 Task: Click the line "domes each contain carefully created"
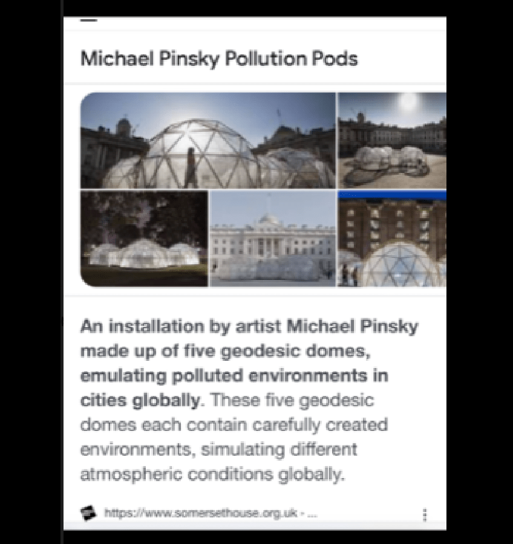click(234, 426)
